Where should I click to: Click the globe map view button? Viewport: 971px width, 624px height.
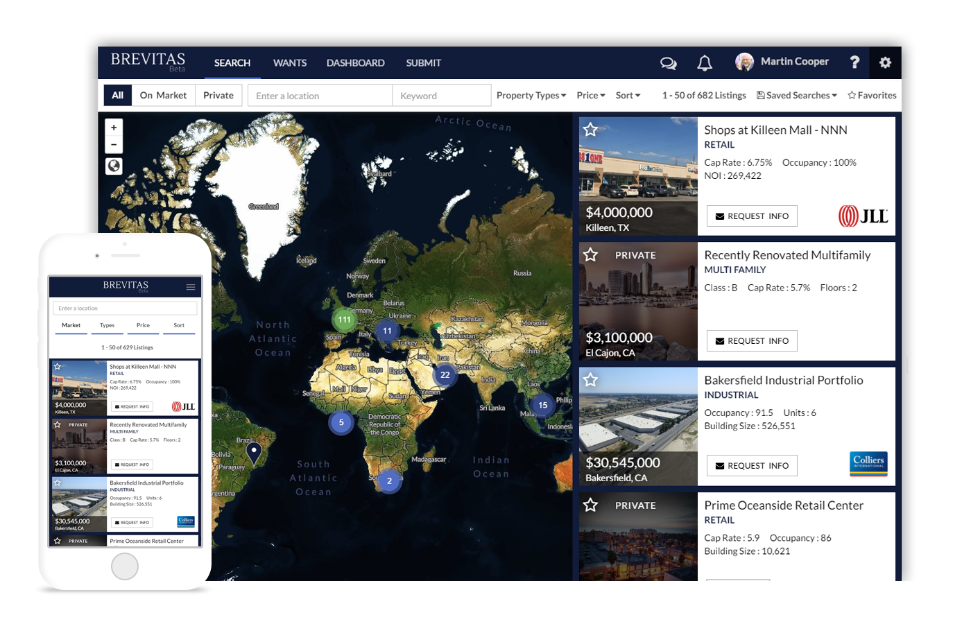114,166
